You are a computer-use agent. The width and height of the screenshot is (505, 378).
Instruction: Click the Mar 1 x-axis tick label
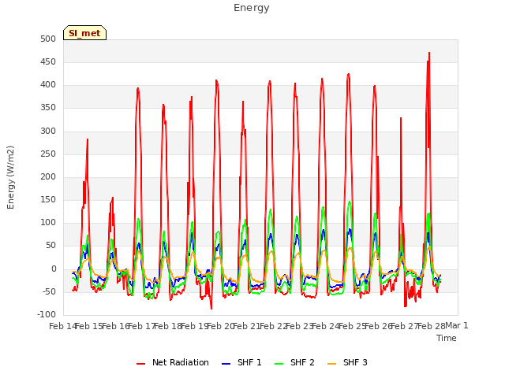(457, 325)
